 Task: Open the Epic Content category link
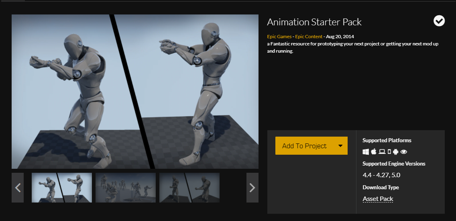pos(309,37)
